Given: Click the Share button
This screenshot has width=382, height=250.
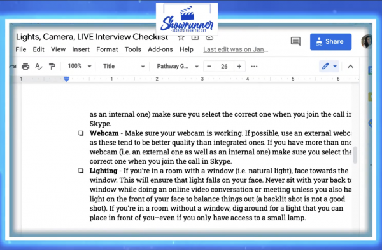Looking at the screenshot, I should [x=330, y=42].
